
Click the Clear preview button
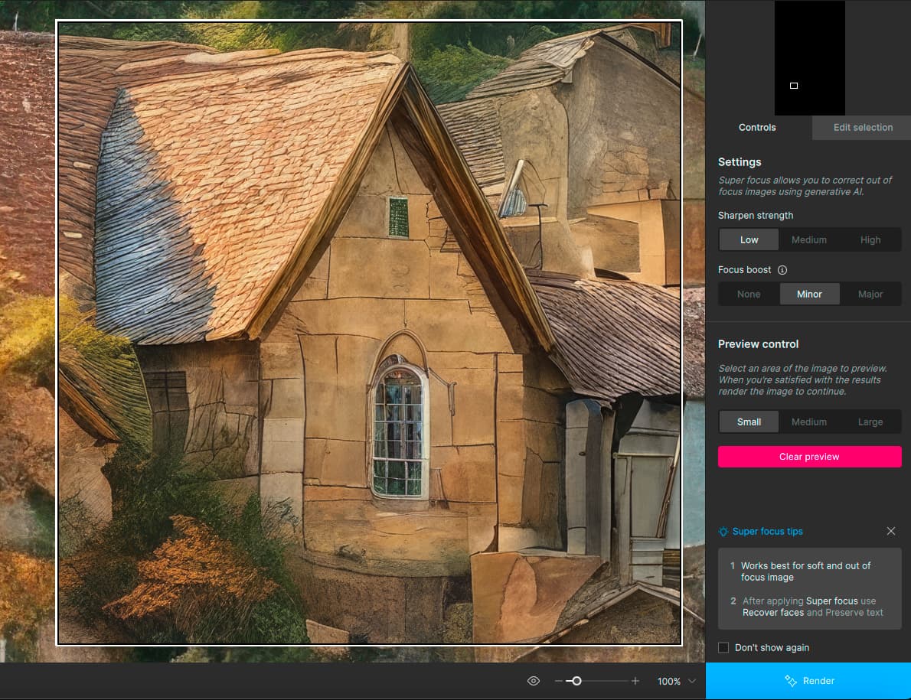(x=809, y=457)
